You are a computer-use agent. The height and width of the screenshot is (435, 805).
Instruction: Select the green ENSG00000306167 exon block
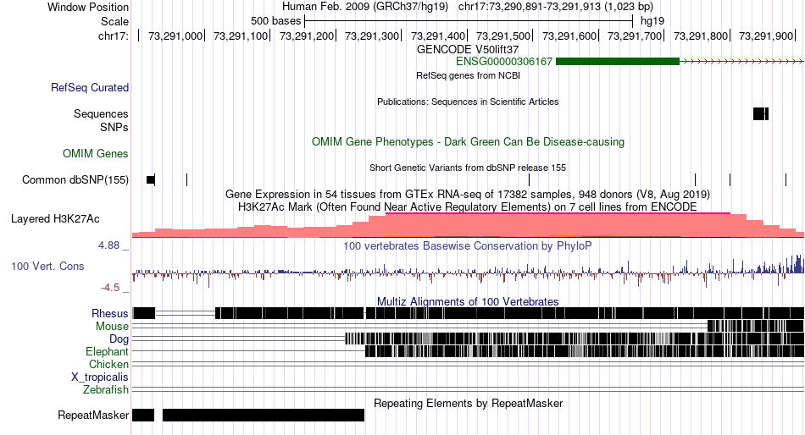click(x=618, y=62)
